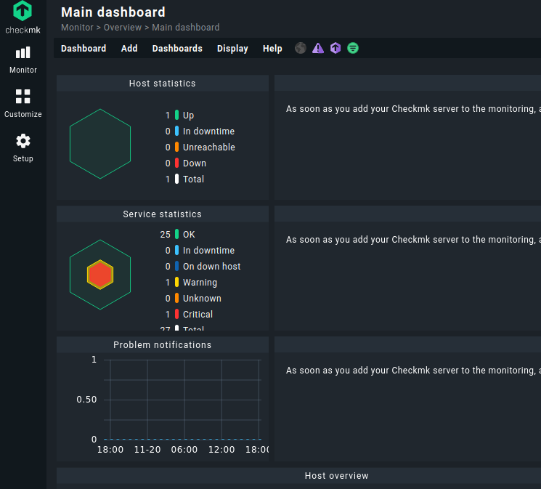This screenshot has width=541, height=489.
Task: Click the Checkmk logo in the sidebar
Action: (x=23, y=17)
